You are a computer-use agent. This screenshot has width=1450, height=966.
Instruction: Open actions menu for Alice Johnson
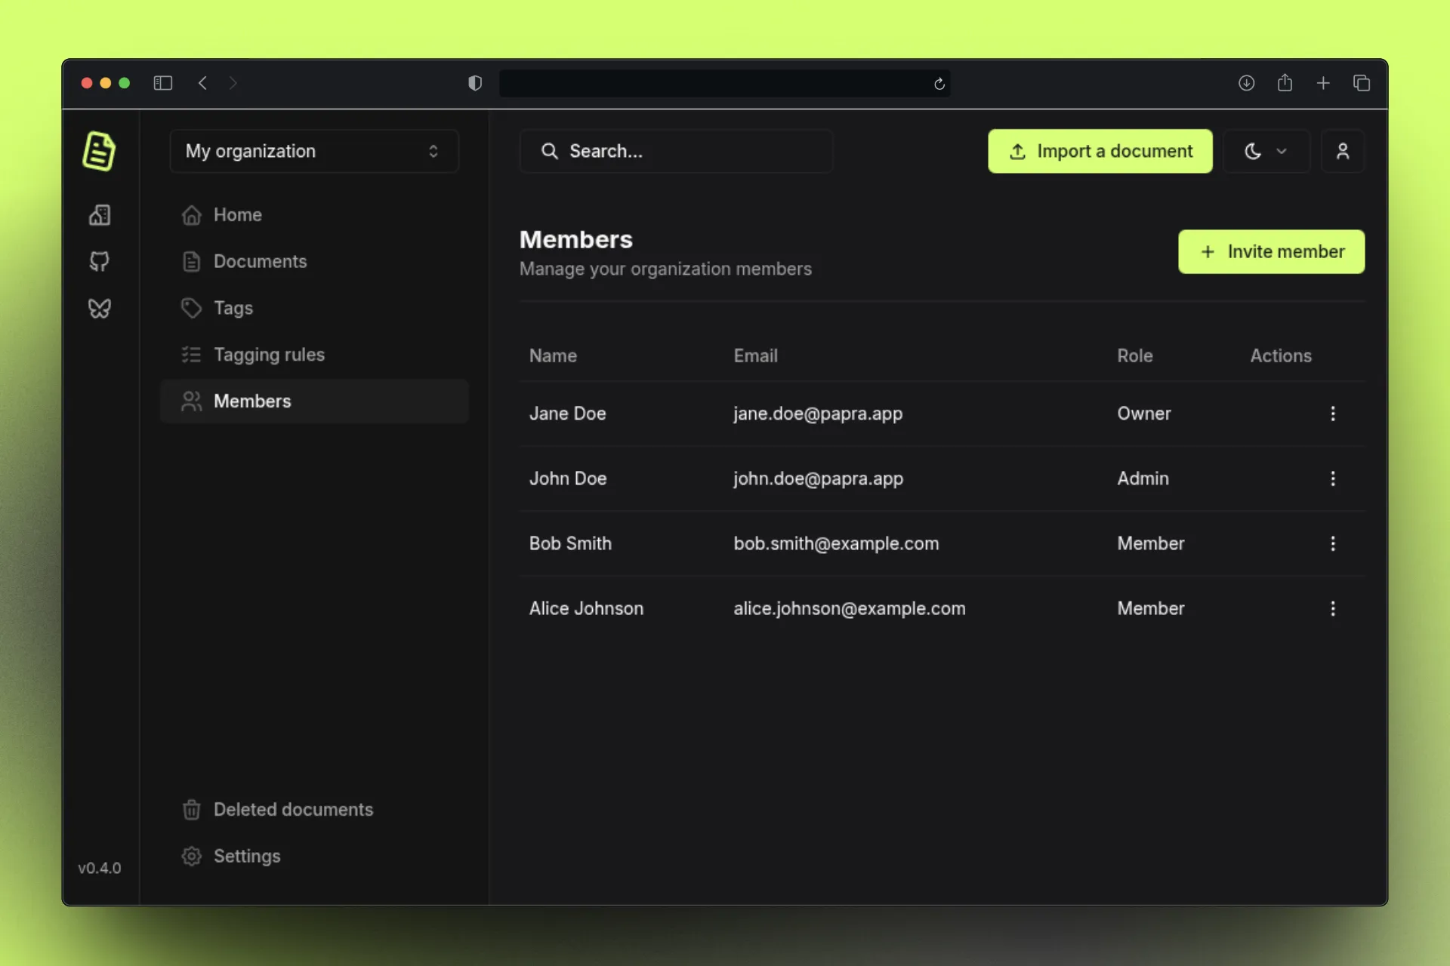1332,608
